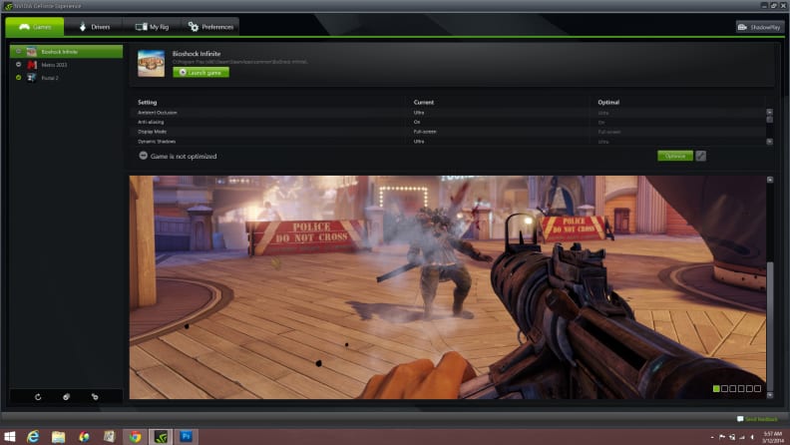This screenshot has width=790, height=445.
Task: Select the third screenshot indicator square
Action: [x=732, y=388]
